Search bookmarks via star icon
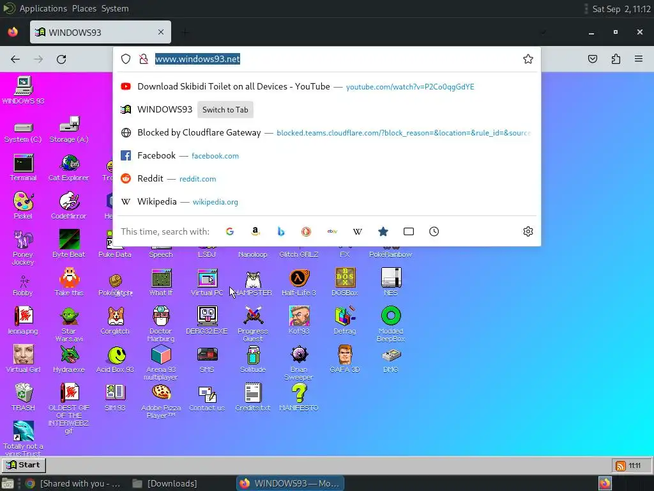Screen dimensions: 654x491 383,231
